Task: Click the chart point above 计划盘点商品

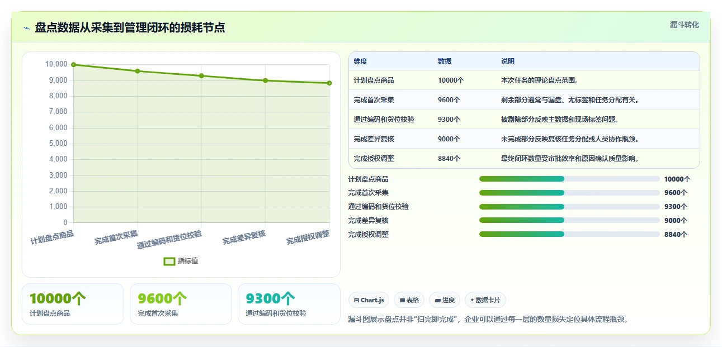Action: 73,65
